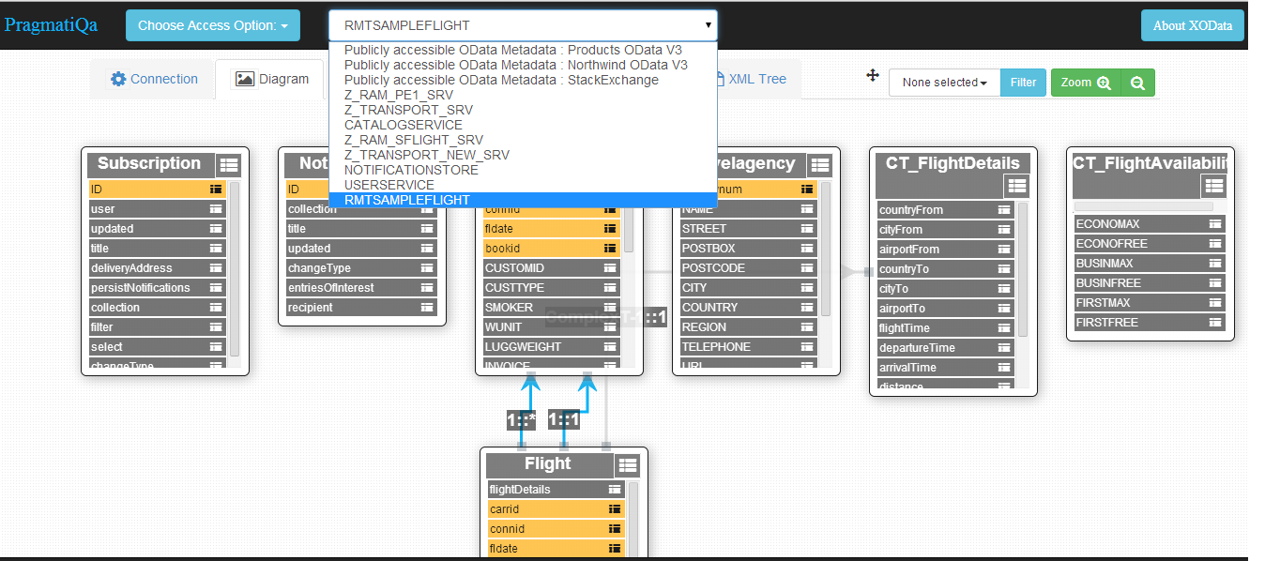Open the Flight entity table icon

click(x=628, y=464)
